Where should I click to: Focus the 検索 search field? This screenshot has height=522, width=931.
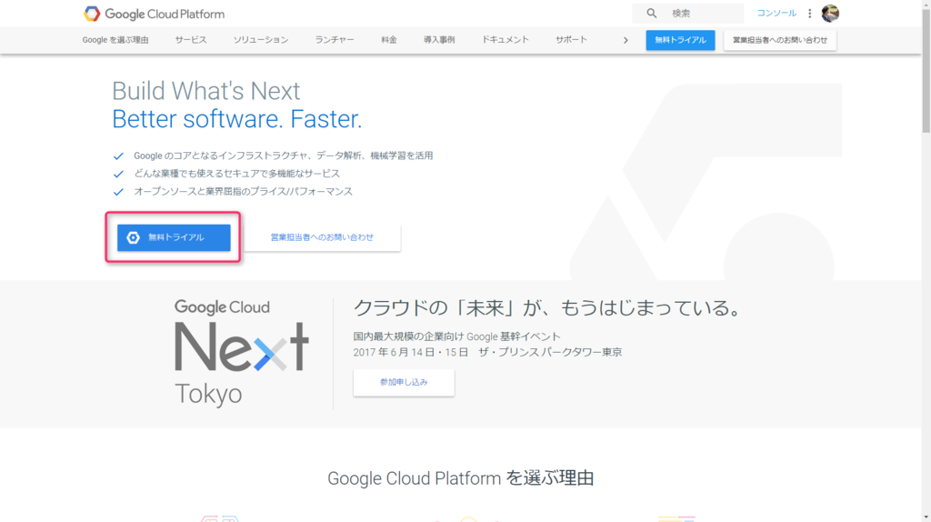click(688, 13)
